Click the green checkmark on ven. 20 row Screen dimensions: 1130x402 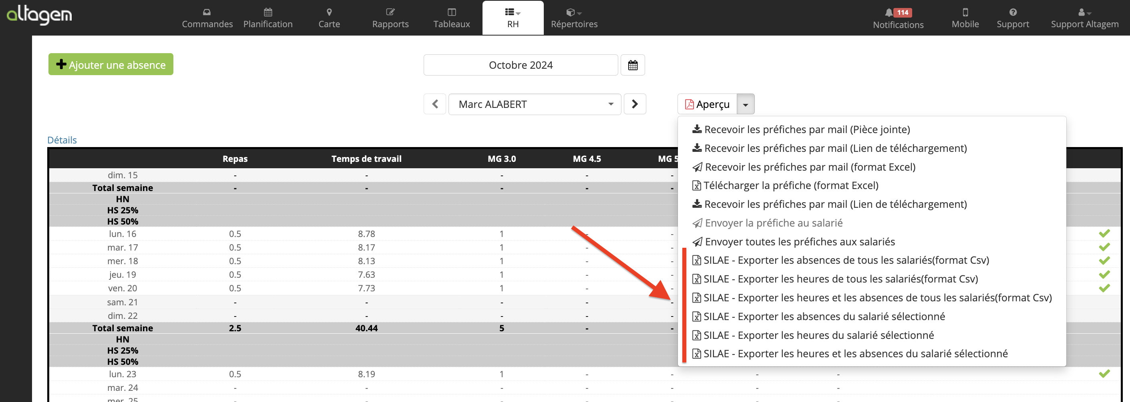[x=1104, y=288]
